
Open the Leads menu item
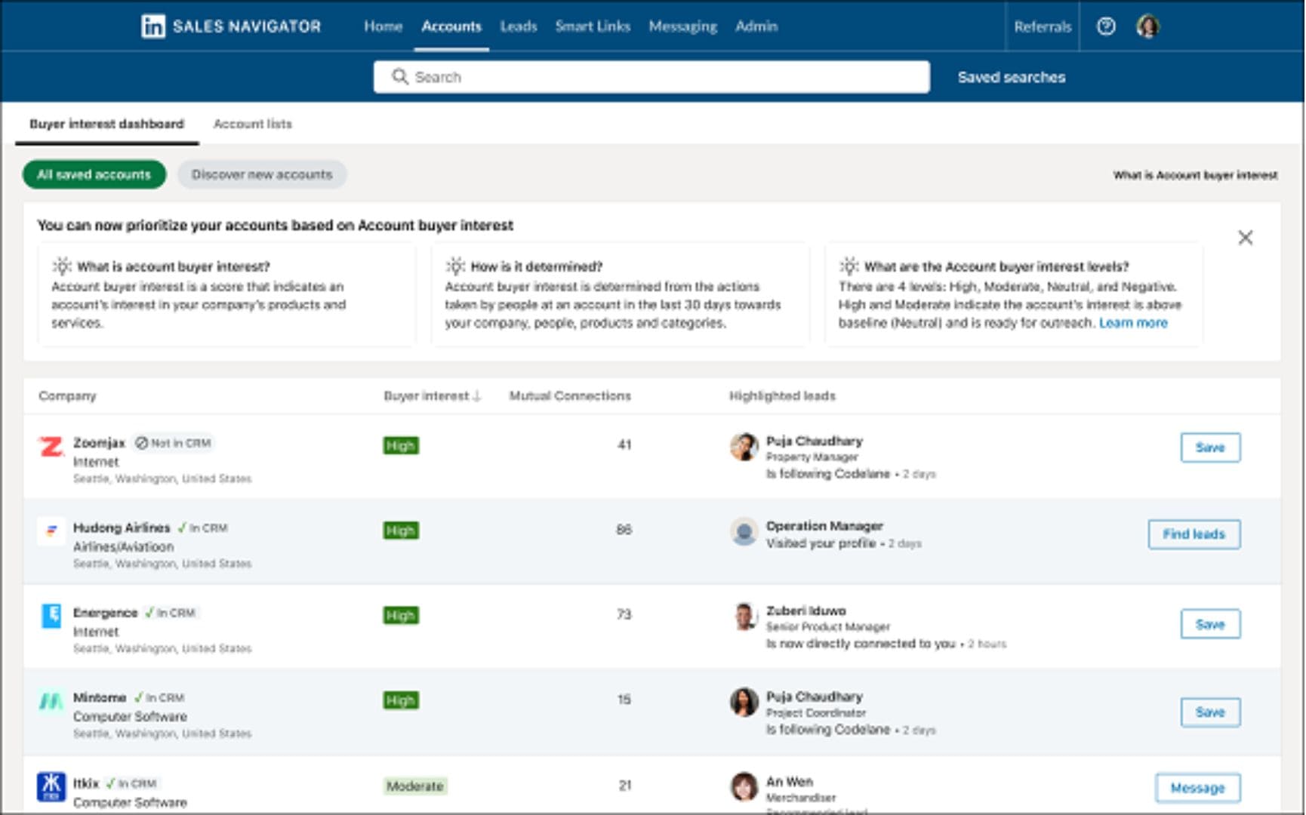coord(519,26)
